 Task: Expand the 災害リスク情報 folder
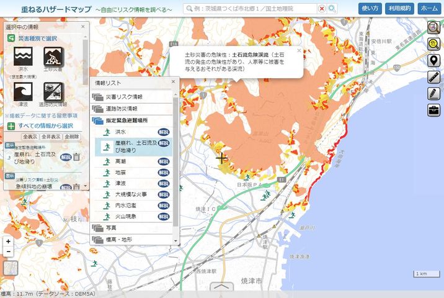123,97
